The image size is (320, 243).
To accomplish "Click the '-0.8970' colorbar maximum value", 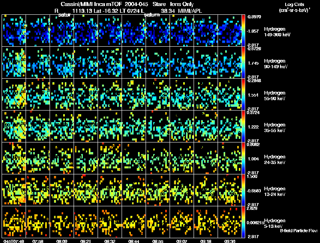I will coord(254,17).
